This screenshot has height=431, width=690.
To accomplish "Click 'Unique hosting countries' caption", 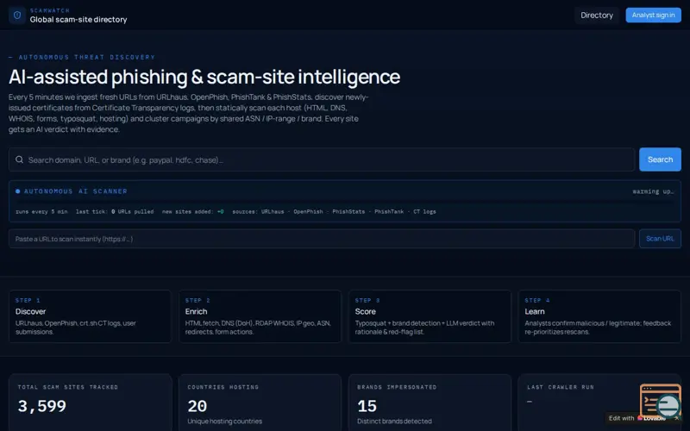I will tap(224, 422).
